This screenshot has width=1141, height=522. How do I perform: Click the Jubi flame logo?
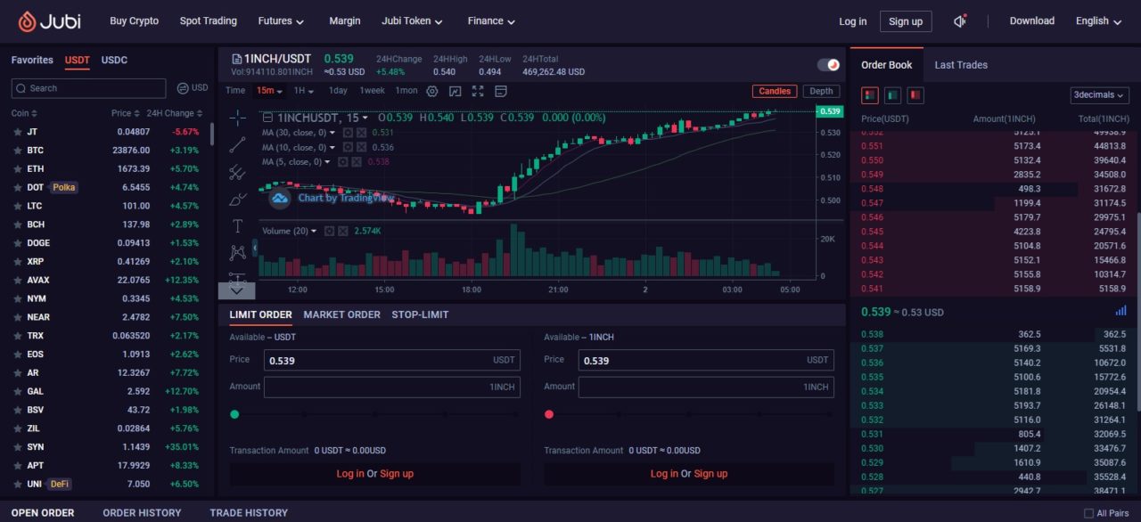(x=28, y=21)
